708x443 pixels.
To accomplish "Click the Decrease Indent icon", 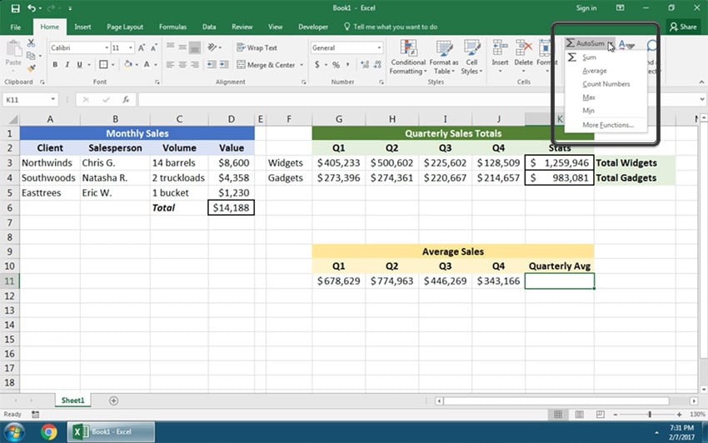I will tap(212, 65).
